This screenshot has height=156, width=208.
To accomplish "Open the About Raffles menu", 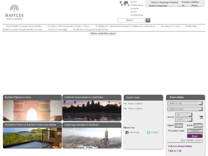I will [23, 26].
